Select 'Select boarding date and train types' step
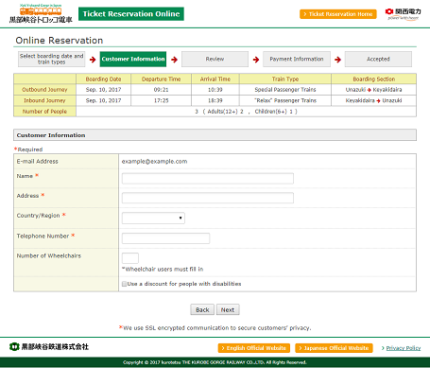The width and height of the screenshot is (430, 368). [x=52, y=59]
